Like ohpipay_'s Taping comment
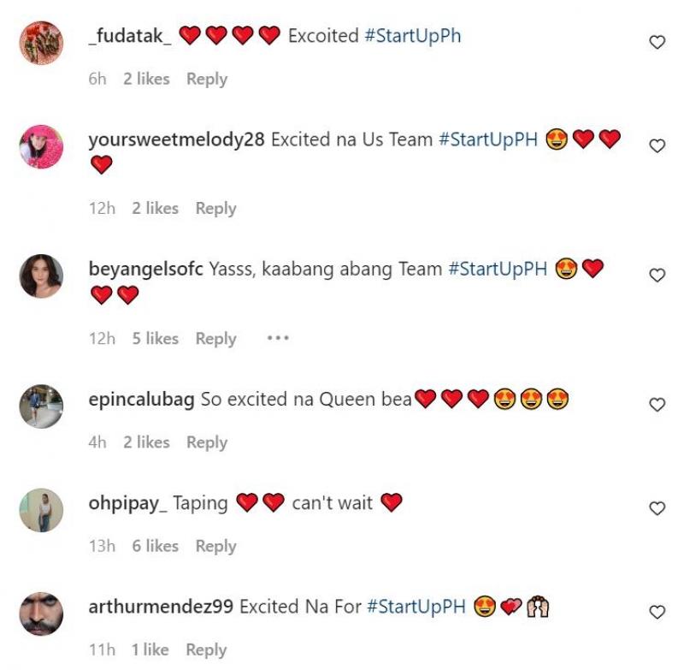The height and width of the screenshot is (670, 684). tap(657, 509)
